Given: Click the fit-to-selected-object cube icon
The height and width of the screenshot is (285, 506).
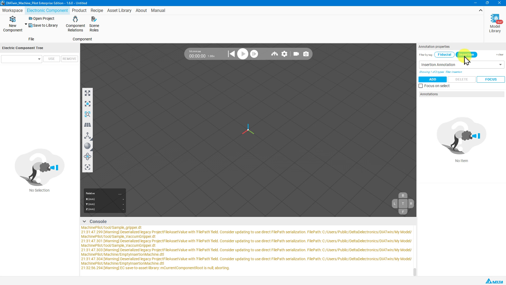Looking at the screenshot, I should click(x=87, y=104).
